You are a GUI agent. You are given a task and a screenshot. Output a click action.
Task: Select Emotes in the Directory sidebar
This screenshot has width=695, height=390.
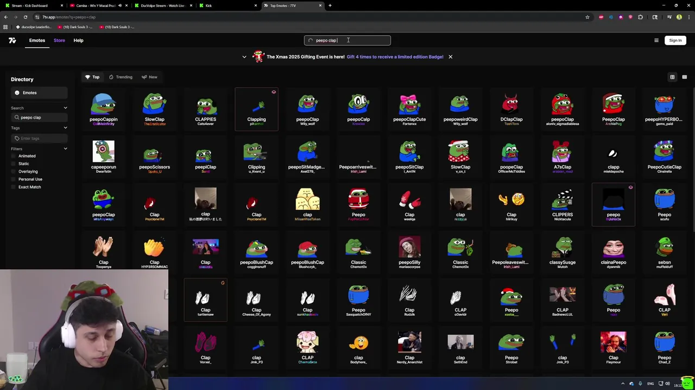click(39, 93)
